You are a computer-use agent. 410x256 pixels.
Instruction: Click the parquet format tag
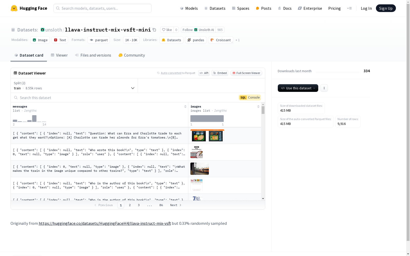[x=99, y=40]
